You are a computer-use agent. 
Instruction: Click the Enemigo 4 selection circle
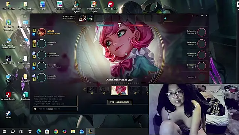pos(202,66)
